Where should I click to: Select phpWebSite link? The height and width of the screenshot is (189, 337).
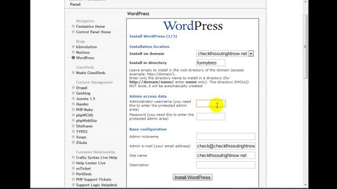tap(86, 121)
